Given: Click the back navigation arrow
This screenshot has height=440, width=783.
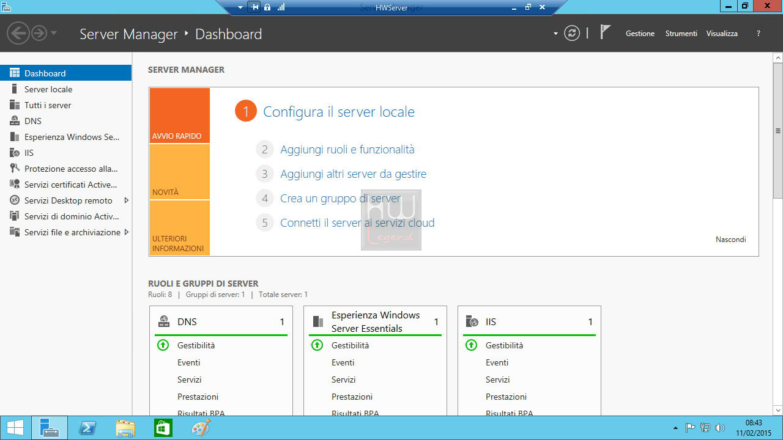Looking at the screenshot, I should coord(18,33).
